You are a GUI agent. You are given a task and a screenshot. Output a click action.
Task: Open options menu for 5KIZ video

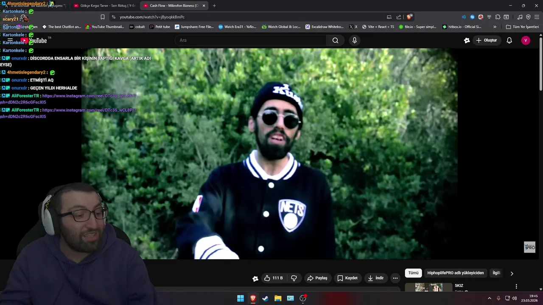point(516,286)
